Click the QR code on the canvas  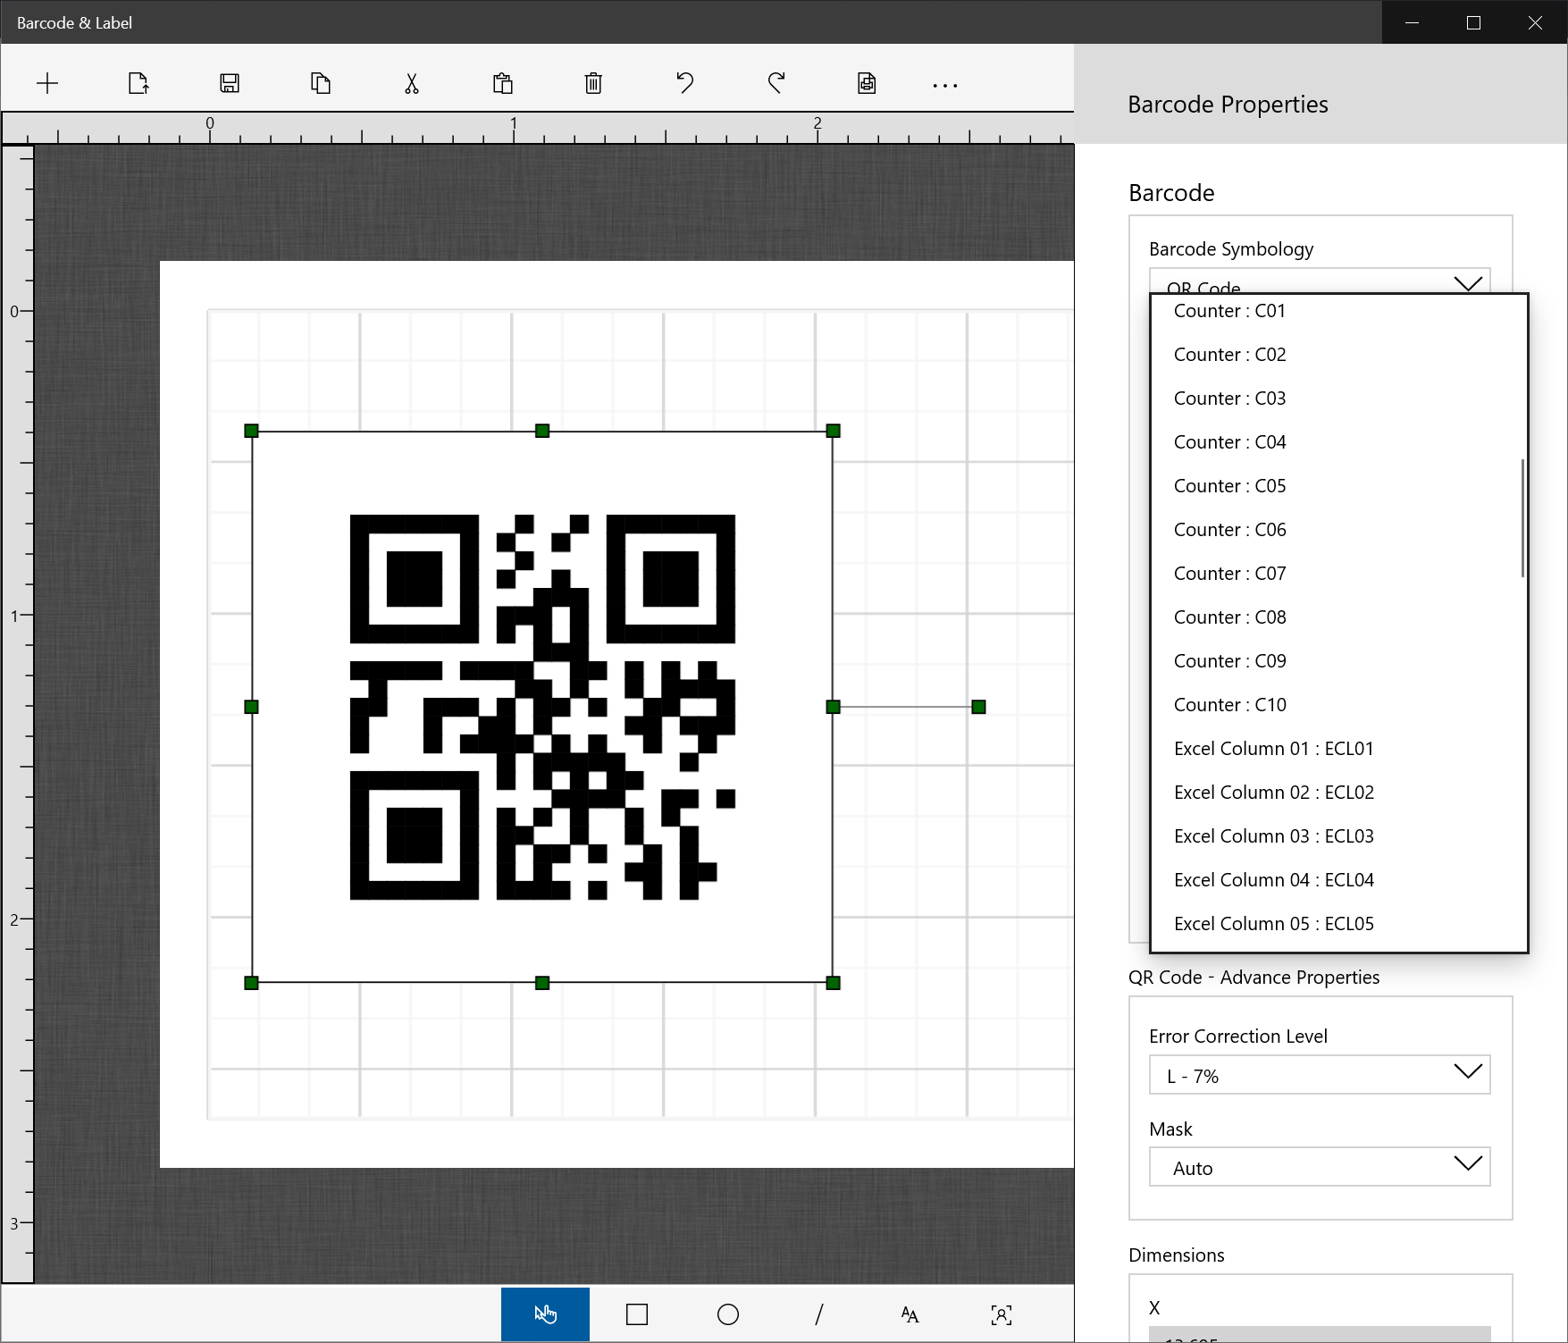click(x=542, y=707)
